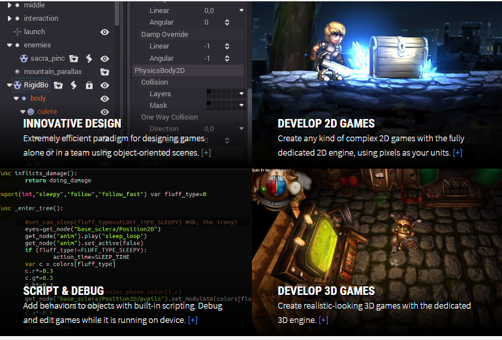Open the Collision Mask dropdown arrow
The width and height of the screenshot is (502, 340).
tap(242, 105)
